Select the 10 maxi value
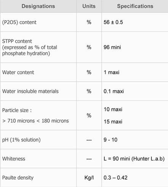 (x=113, y=109)
